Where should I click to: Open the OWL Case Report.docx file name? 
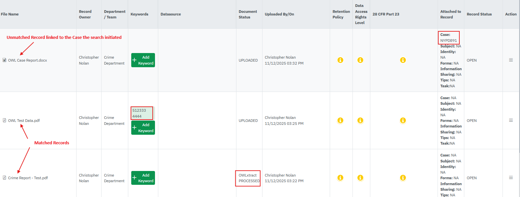(x=28, y=61)
